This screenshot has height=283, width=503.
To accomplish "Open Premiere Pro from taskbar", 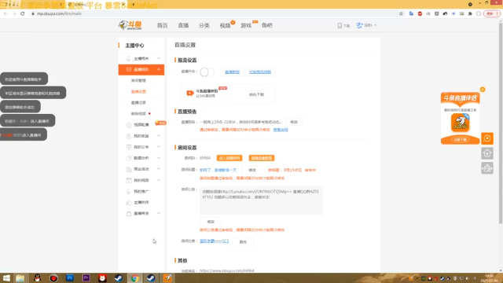I will pos(86,277).
